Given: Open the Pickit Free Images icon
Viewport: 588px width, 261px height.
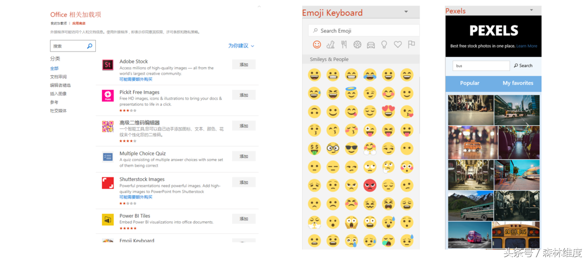Looking at the screenshot, I should click(108, 96).
